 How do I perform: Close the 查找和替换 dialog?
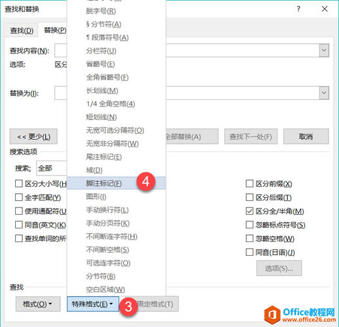coord(325,9)
